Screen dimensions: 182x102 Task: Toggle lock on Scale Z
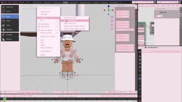(x=132, y=40)
